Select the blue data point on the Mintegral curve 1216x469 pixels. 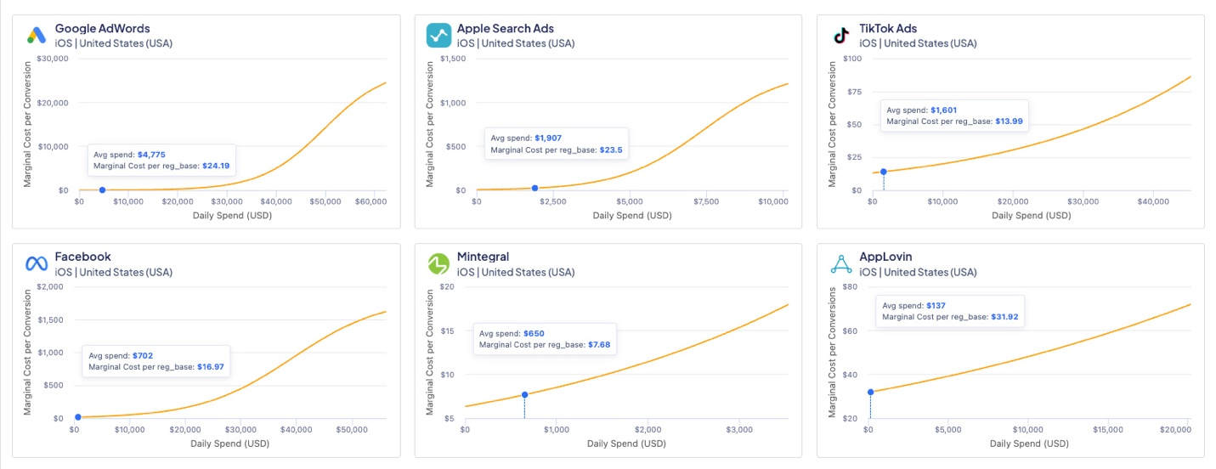524,394
